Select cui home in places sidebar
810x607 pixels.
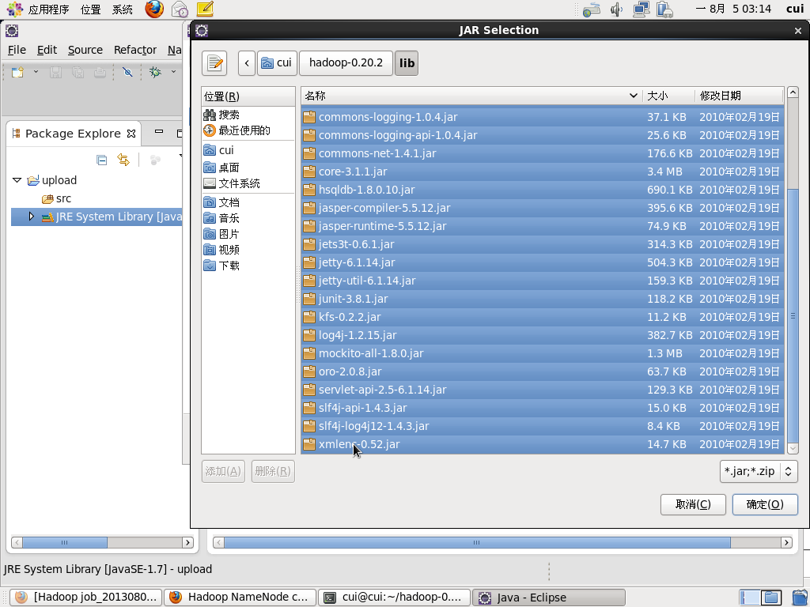pos(248,150)
